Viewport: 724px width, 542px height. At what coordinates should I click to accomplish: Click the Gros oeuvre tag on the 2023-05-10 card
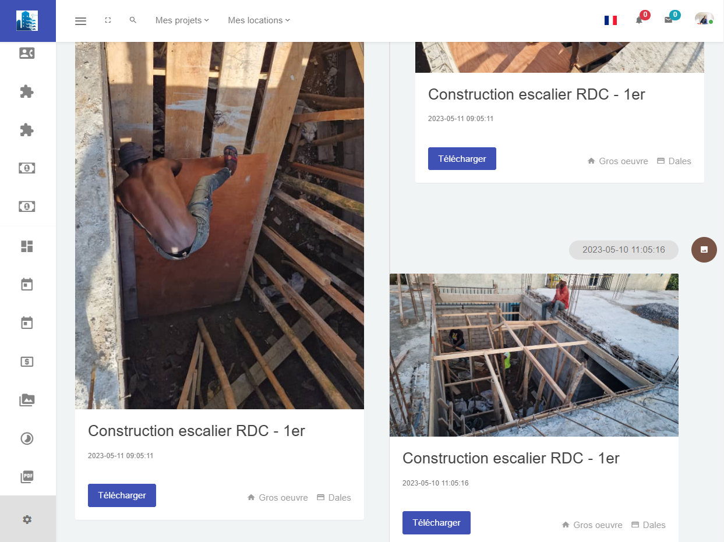coord(592,525)
